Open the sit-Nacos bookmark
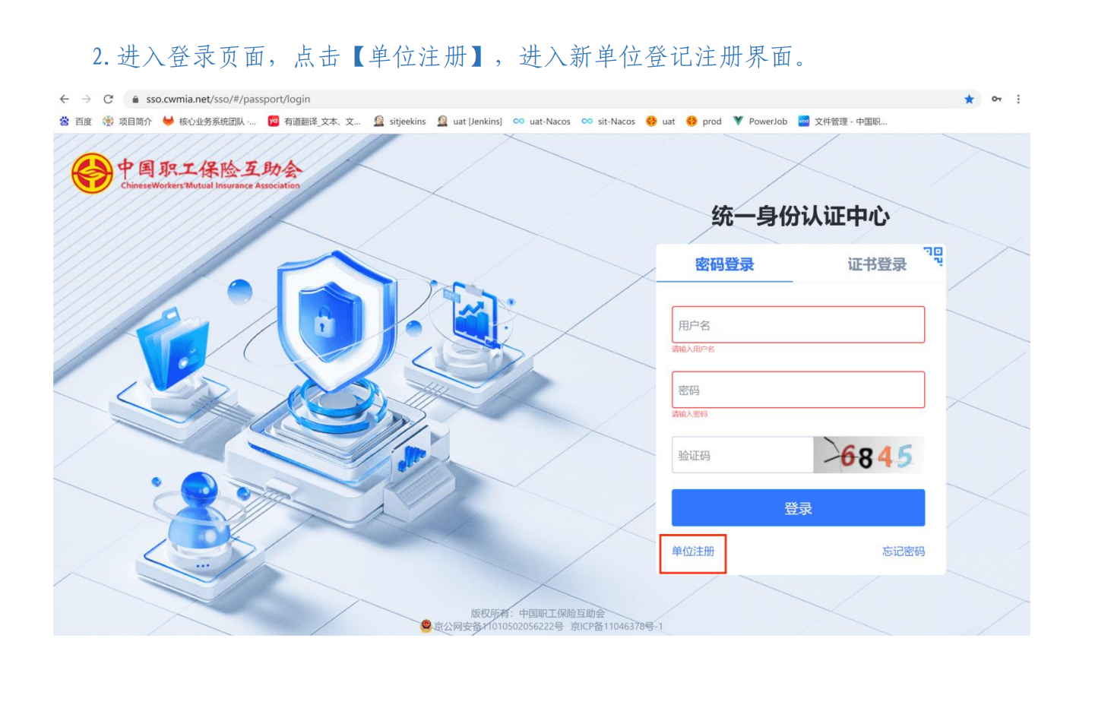This screenshot has height=708, width=1114. [608, 122]
